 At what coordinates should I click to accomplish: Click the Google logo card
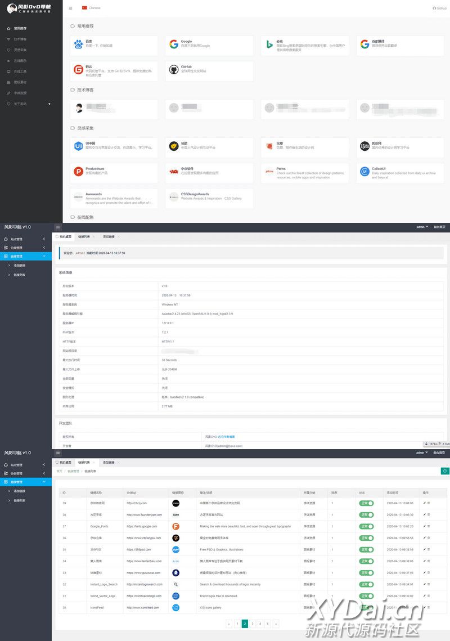click(x=174, y=44)
